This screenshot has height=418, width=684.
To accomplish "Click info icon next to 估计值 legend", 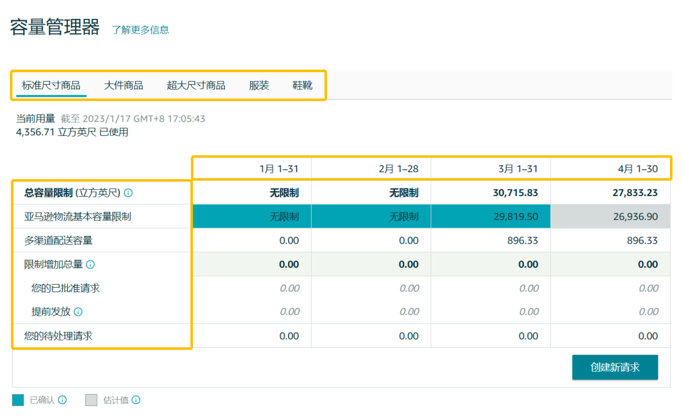I will (136, 400).
